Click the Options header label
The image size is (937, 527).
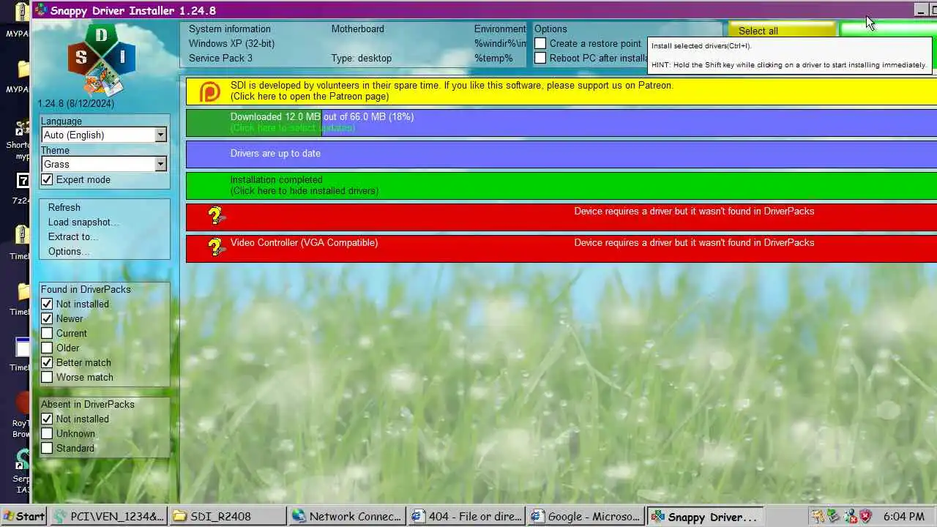coord(550,29)
